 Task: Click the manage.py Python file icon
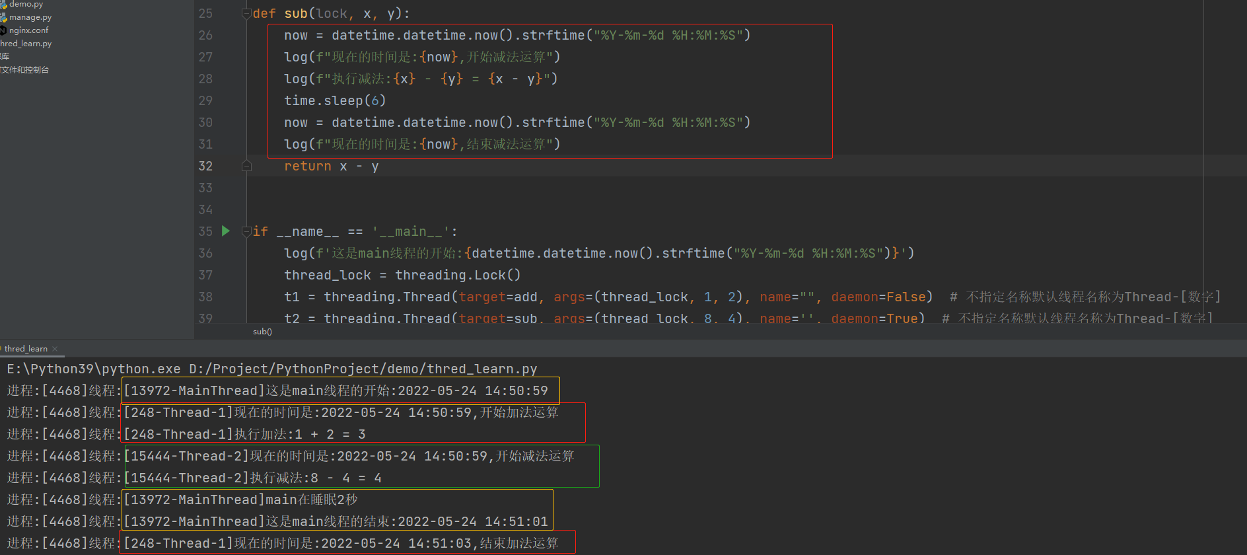3,17
